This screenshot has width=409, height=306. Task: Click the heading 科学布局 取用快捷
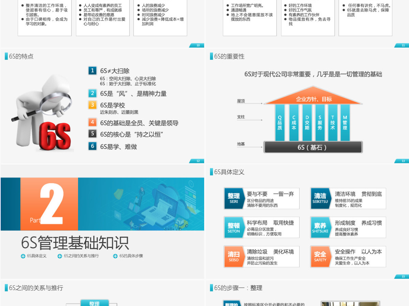tap(270, 223)
